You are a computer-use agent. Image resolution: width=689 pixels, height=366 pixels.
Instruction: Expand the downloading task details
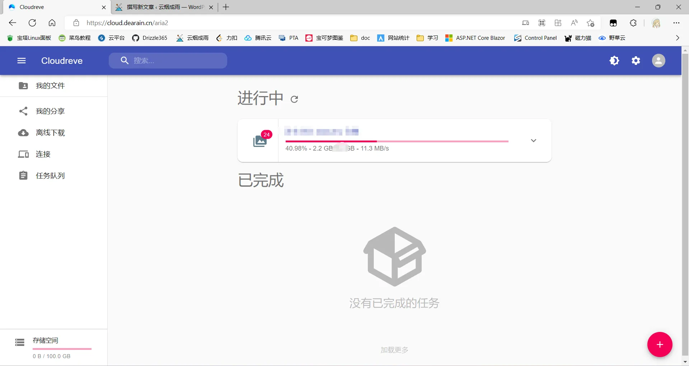click(534, 141)
